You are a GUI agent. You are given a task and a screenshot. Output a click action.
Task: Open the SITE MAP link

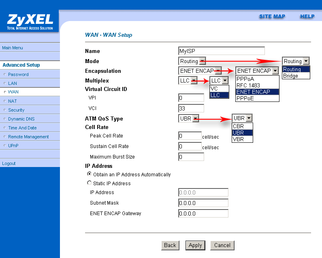[x=272, y=17]
